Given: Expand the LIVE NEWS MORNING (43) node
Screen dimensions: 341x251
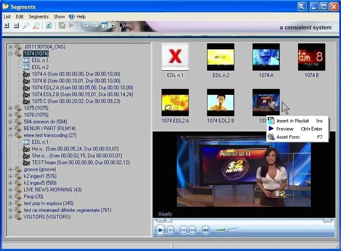Looking at the screenshot, I should [10, 190].
